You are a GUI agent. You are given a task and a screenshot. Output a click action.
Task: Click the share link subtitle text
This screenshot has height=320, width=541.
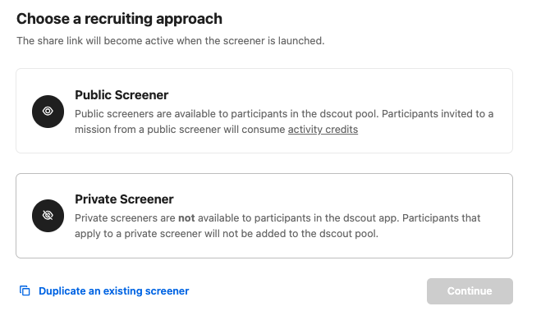point(171,41)
